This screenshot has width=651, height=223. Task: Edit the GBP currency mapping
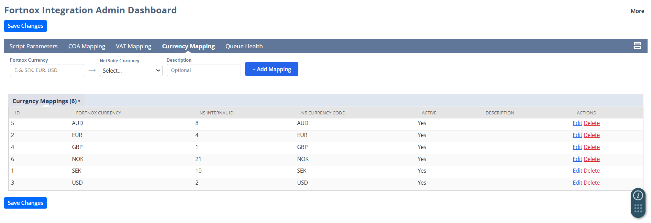pyautogui.click(x=577, y=147)
